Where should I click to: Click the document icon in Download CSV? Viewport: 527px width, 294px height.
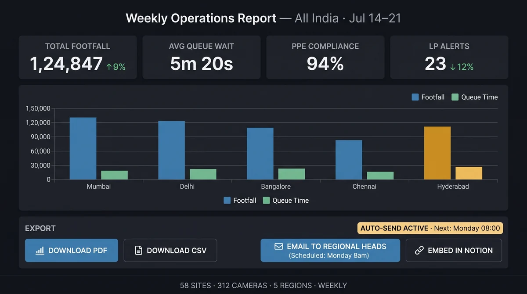pyautogui.click(x=138, y=251)
